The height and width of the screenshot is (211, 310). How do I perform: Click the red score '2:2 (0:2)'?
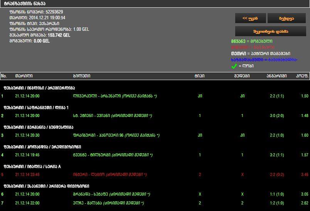[x=277, y=175]
